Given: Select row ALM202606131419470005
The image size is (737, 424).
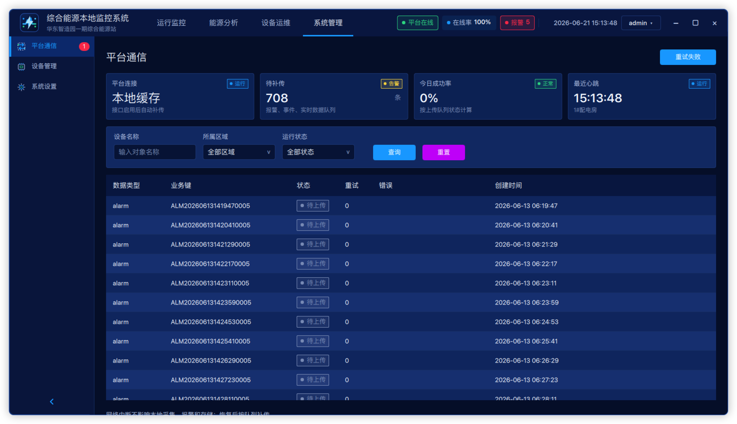Looking at the screenshot, I should click(411, 206).
